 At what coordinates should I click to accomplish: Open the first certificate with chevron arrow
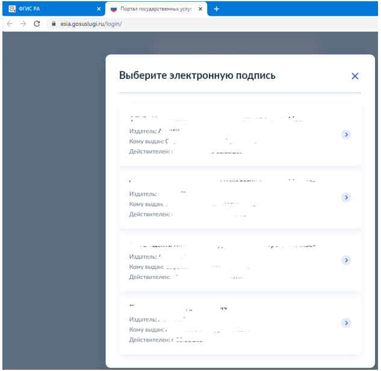tap(346, 135)
